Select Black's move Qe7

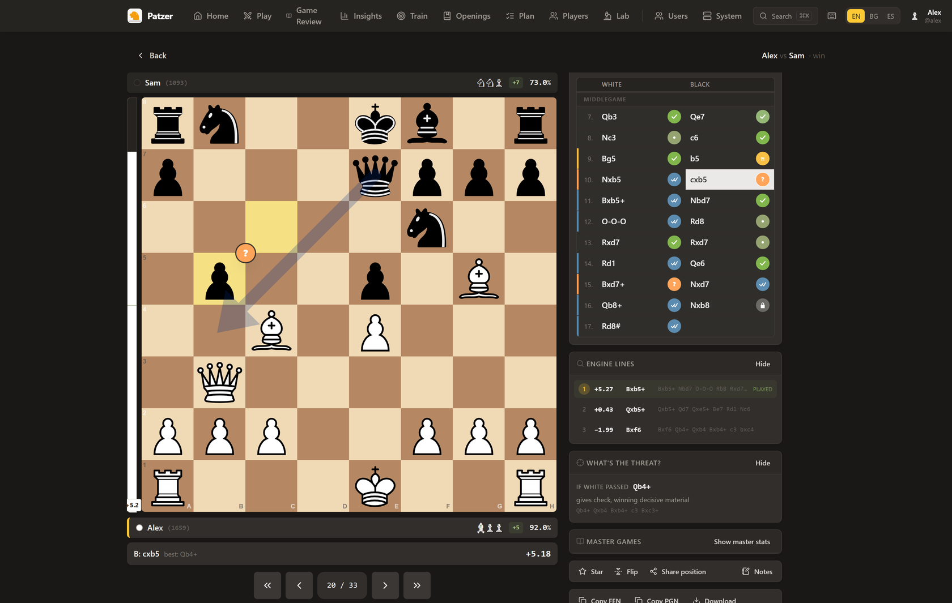(730, 117)
